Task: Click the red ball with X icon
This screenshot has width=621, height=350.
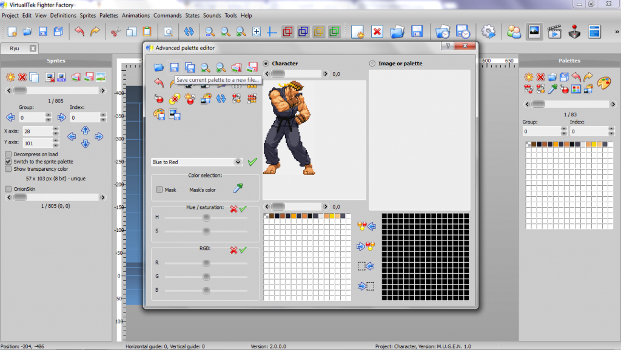Action: click(x=174, y=99)
